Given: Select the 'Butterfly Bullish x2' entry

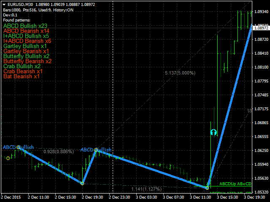Looking at the screenshot, I should [x=26, y=56].
